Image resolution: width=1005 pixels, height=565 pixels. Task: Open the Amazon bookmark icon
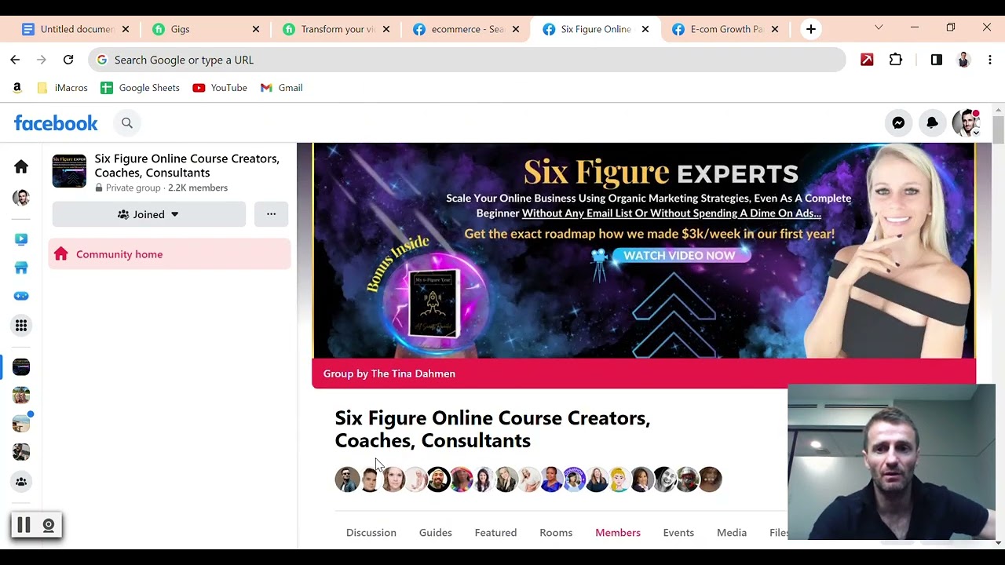coord(17,88)
